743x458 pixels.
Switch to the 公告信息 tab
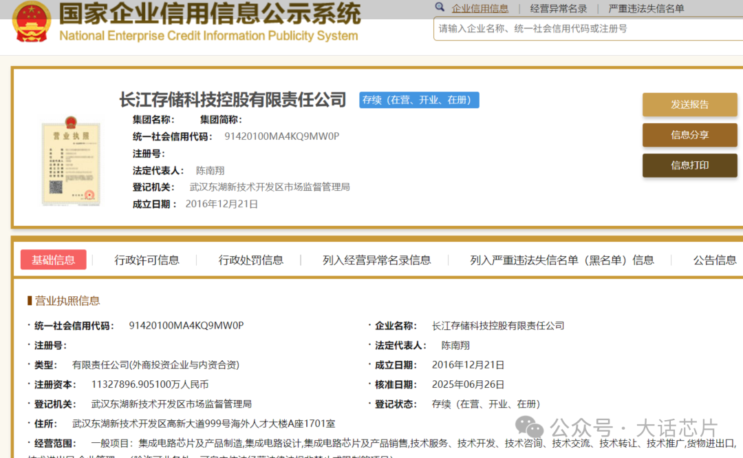tap(715, 260)
